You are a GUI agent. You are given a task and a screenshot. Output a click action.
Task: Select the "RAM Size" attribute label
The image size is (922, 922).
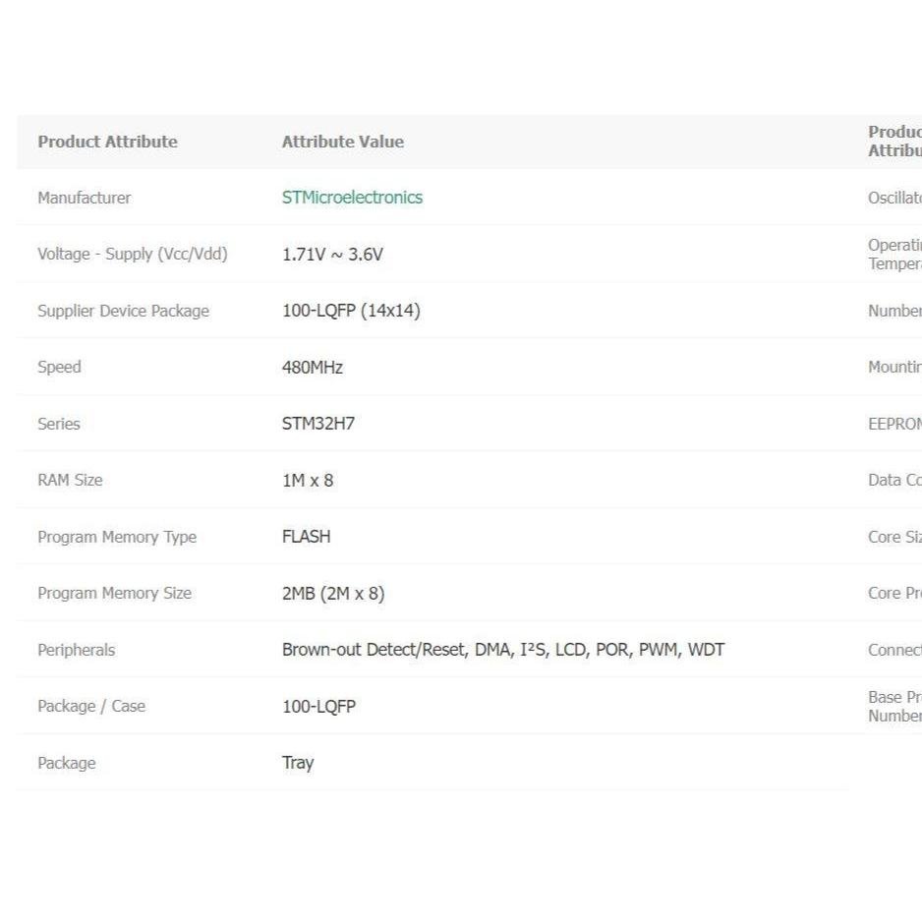(x=70, y=481)
